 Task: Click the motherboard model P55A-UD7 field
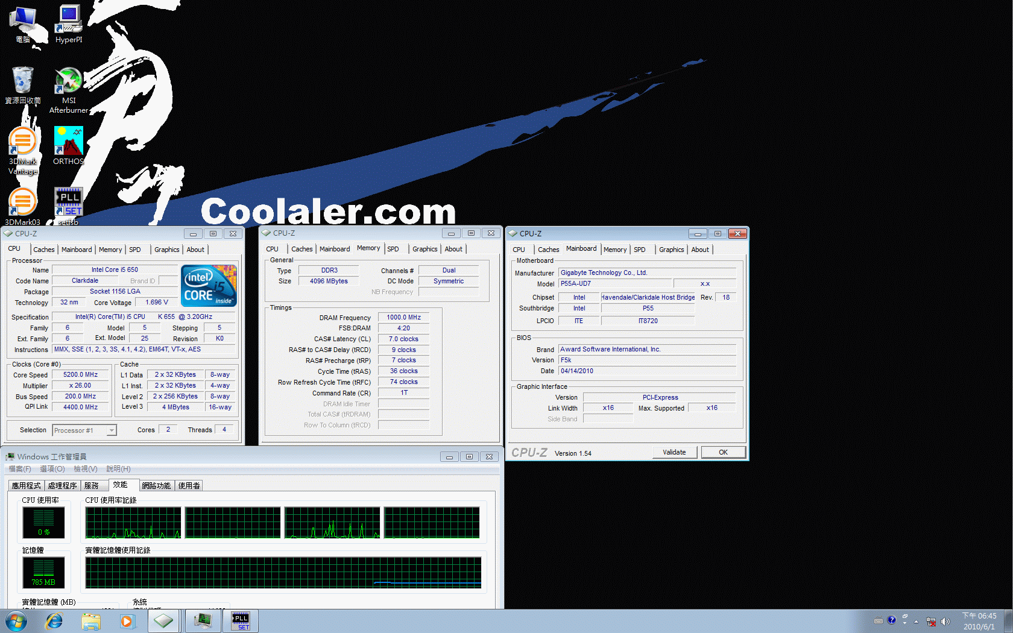click(615, 284)
